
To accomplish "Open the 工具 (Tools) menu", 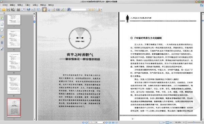I will (x=28, y=5).
